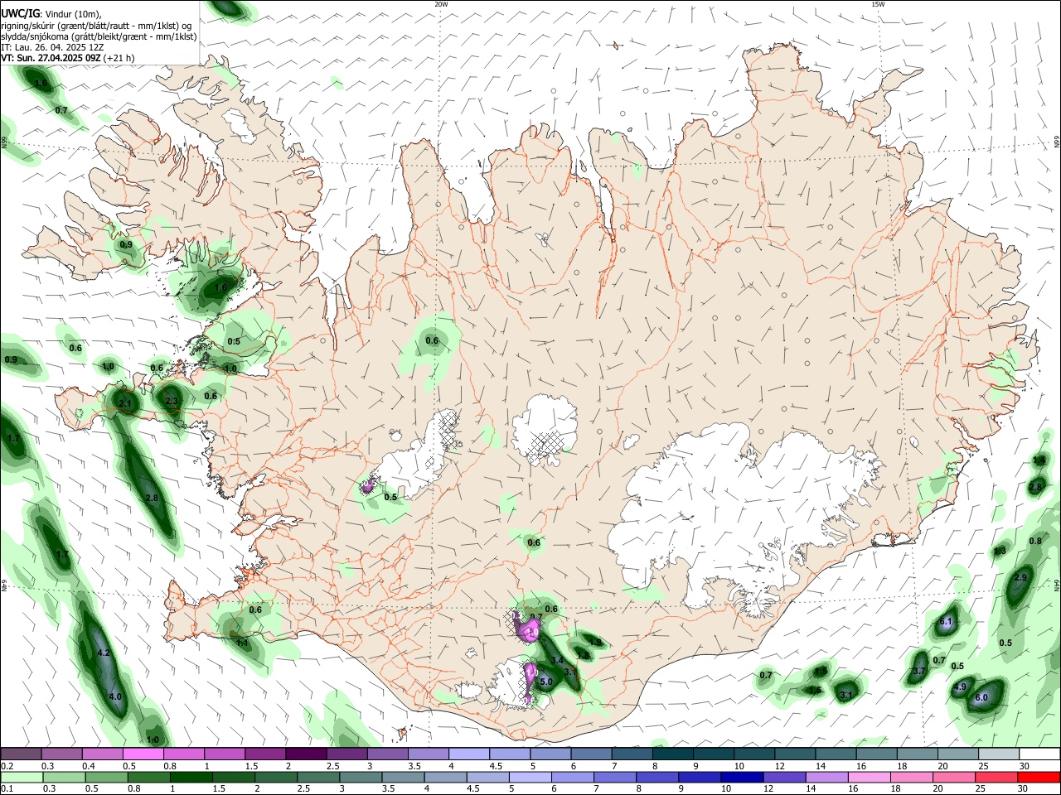Click the '2.8' precipitation value on the map

click(152, 499)
